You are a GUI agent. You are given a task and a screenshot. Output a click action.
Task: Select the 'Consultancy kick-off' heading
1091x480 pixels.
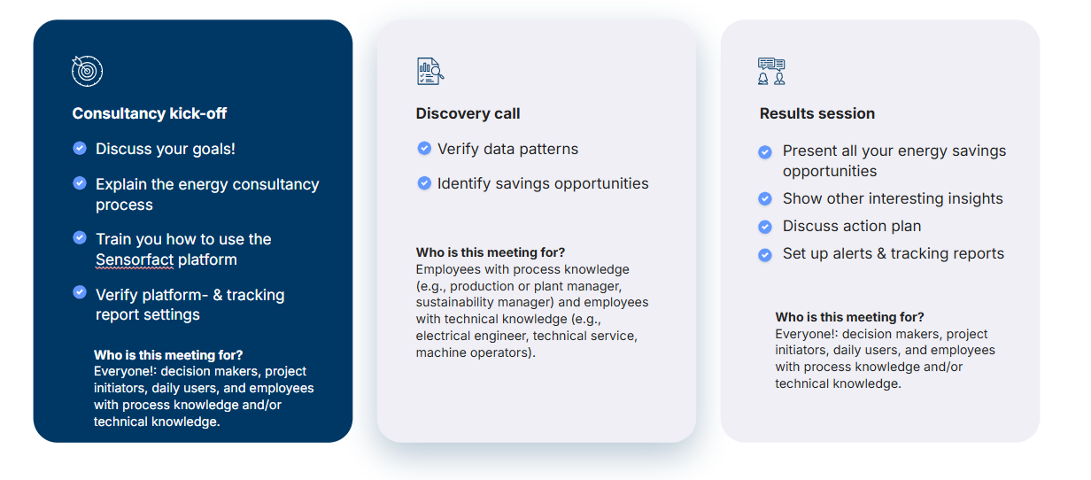[150, 113]
